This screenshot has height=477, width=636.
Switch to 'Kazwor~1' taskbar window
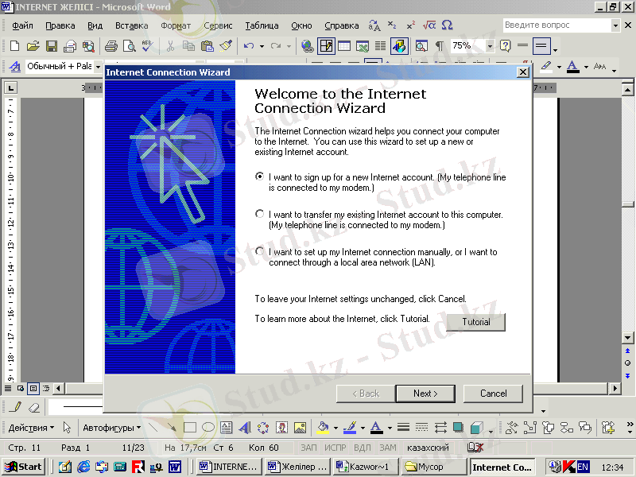[366, 467]
